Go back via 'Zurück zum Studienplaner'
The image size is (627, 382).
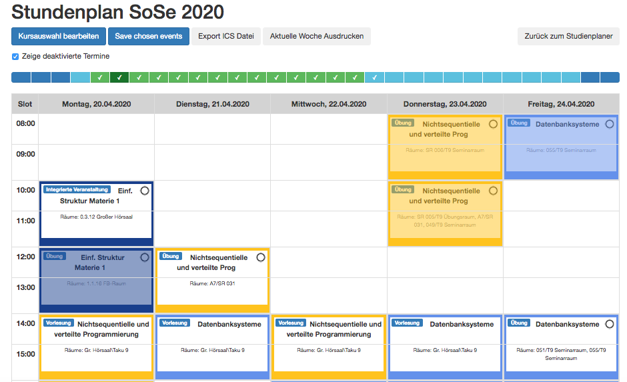click(568, 37)
